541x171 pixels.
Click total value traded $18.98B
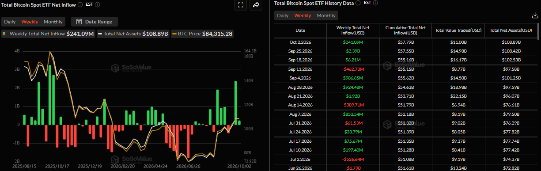coord(458,87)
